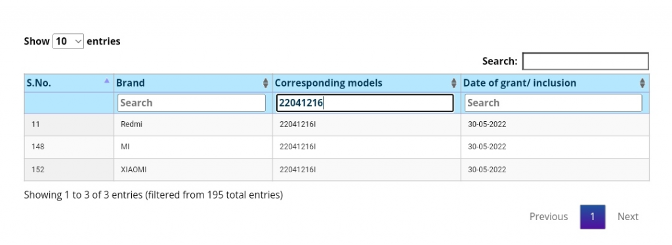Image resolution: width=672 pixels, height=245 pixels.
Task: Click the S.No. ascending sort arrow
Action: point(107,81)
